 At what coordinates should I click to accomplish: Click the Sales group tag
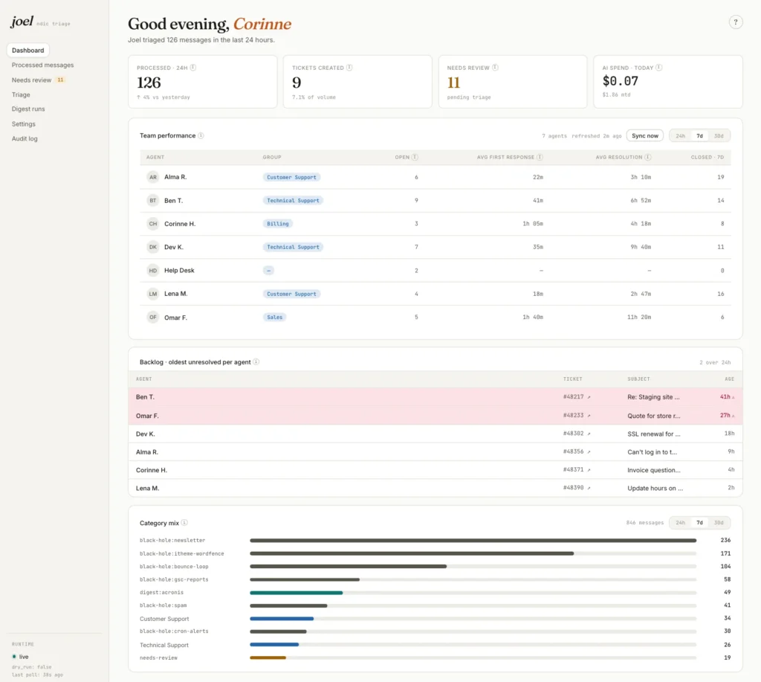click(x=275, y=317)
